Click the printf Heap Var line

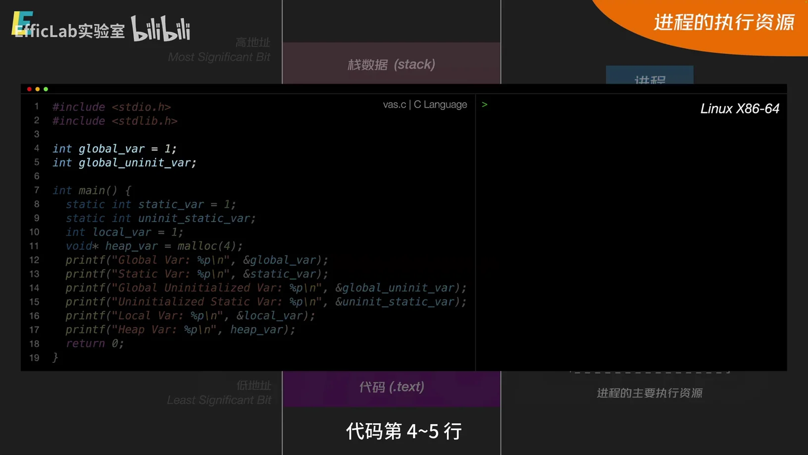pyautogui.click(x=180, y=330)
